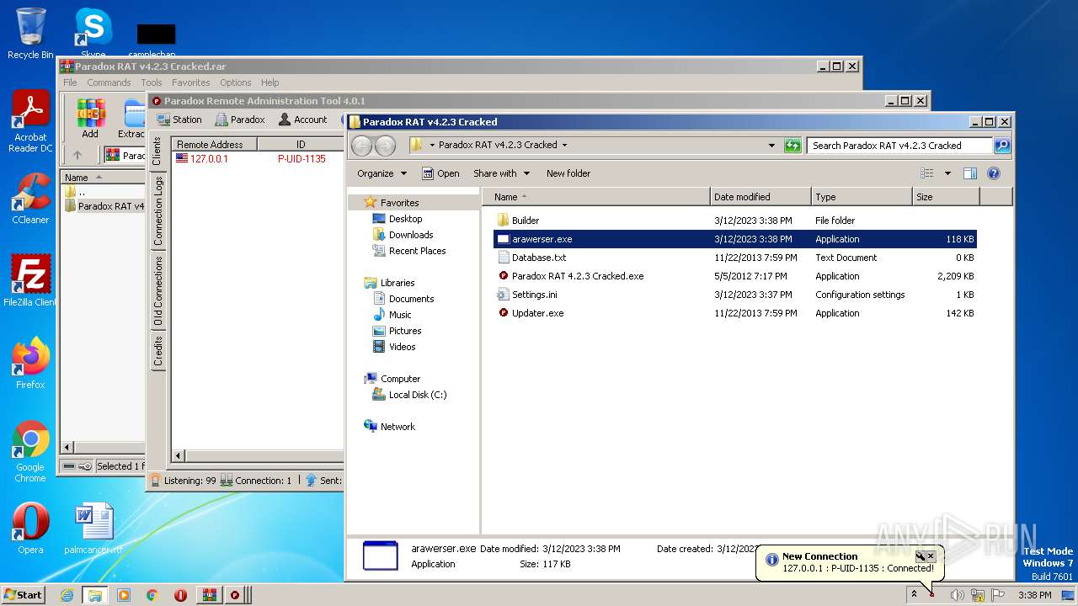
Task: Switch to the Old Connections side tab
Action: click(x=157, y=291)
